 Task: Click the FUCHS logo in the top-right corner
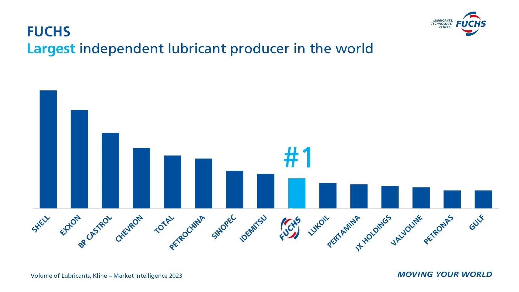[470, 23]
